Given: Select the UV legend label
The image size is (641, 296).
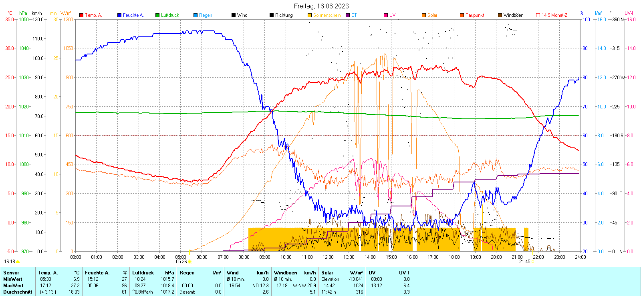Looking at the screenshot, I should pyautogui.click(x=392, y=15).
